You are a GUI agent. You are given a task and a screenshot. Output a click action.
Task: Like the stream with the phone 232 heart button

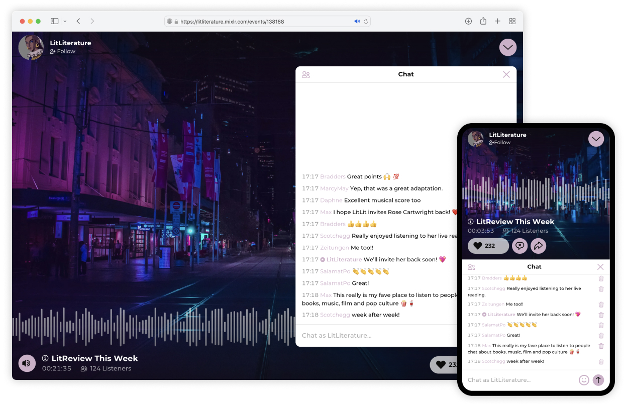tap(488, 246)
